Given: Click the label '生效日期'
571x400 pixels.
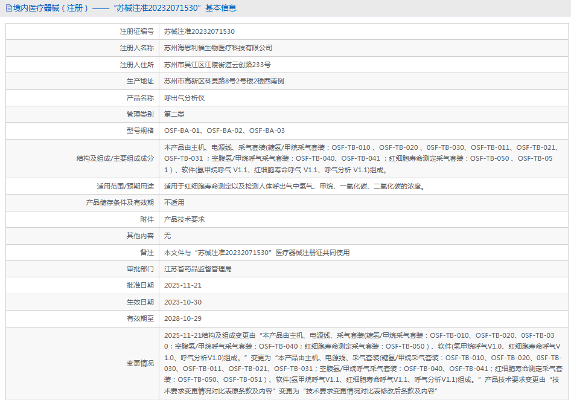Looking at the screenshot, I should tap(140, 302).
